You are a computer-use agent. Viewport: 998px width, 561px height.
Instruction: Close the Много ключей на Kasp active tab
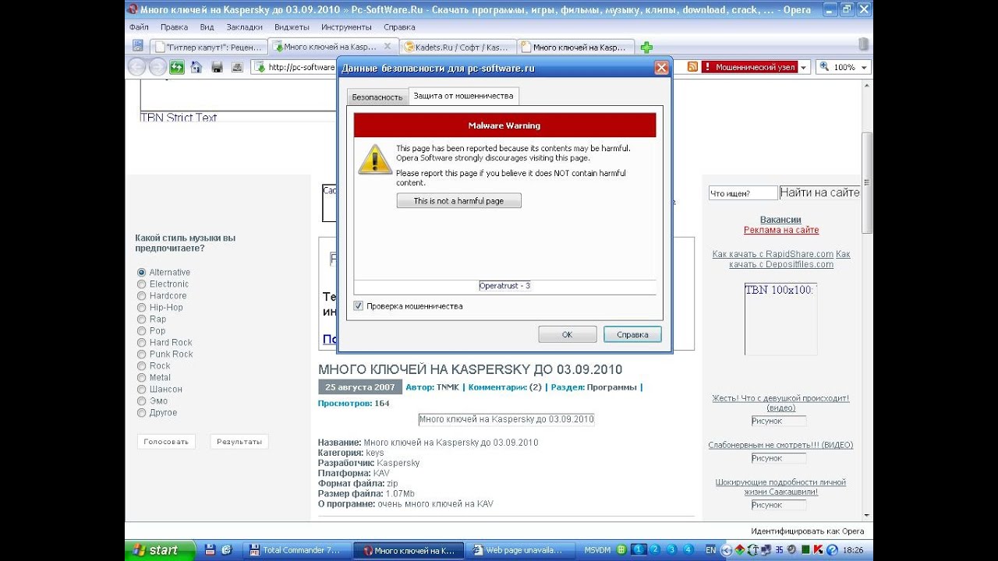388,47
